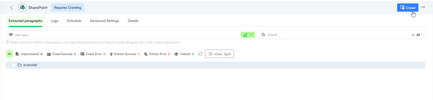Start crawling with the Crawl button
Image resolution: width=433 pixels, height=100 pixels.
[x=407, y=8]
